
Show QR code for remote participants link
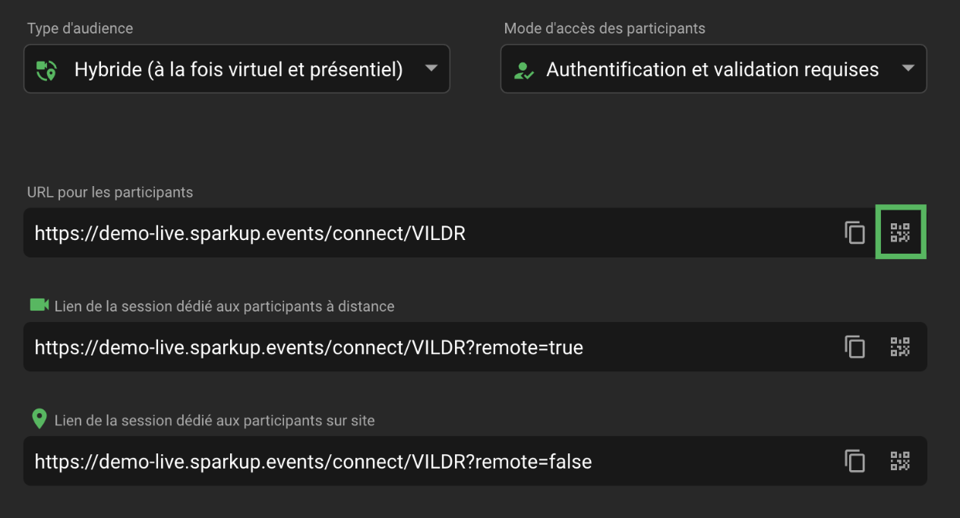900,347
